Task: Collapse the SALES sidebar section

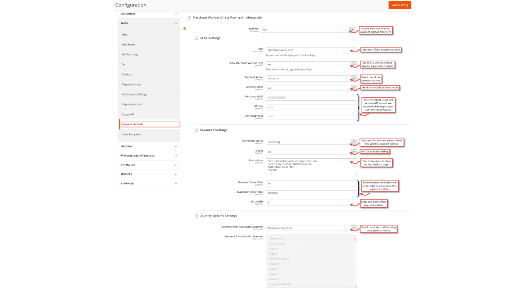Action: pyautogui.click(x=149, y=23)
